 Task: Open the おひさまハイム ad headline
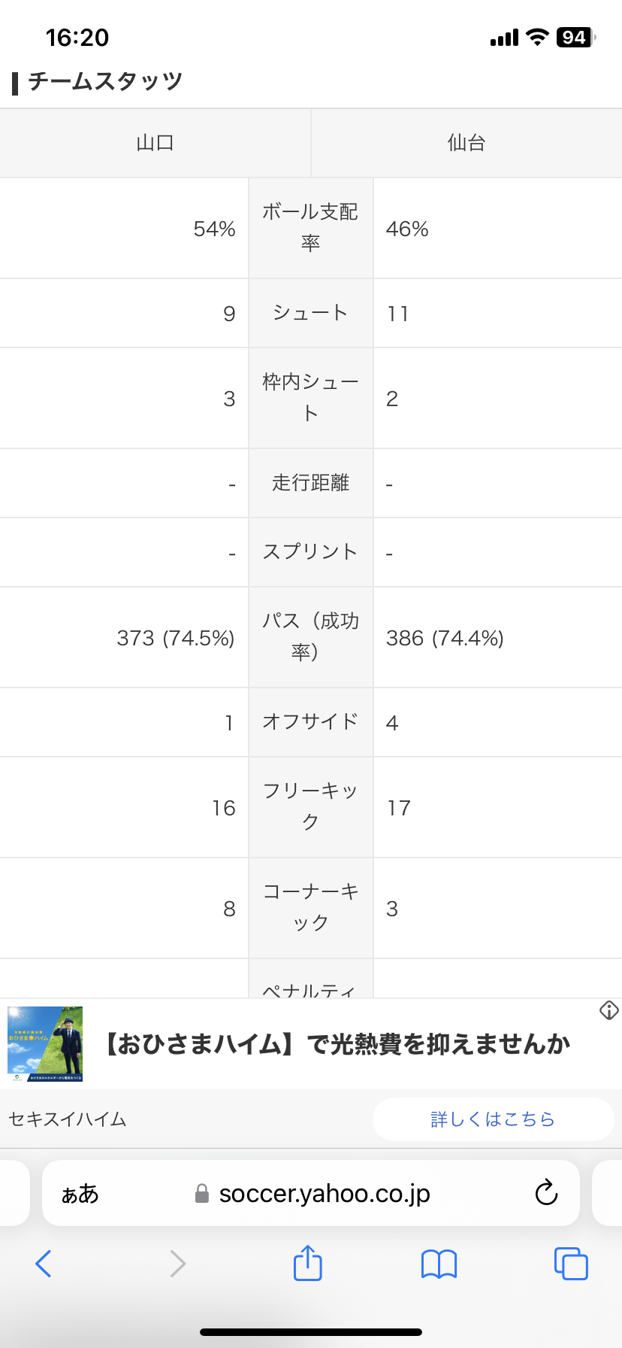[335, 1044]
